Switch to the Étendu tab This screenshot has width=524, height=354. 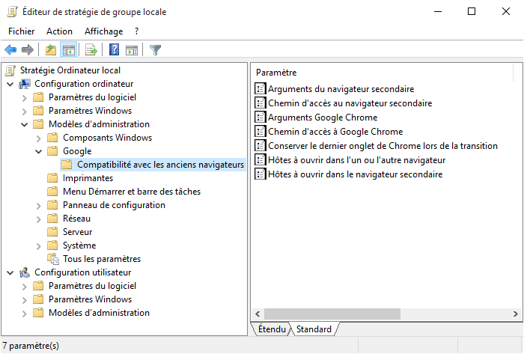click(x=272, y=329)
